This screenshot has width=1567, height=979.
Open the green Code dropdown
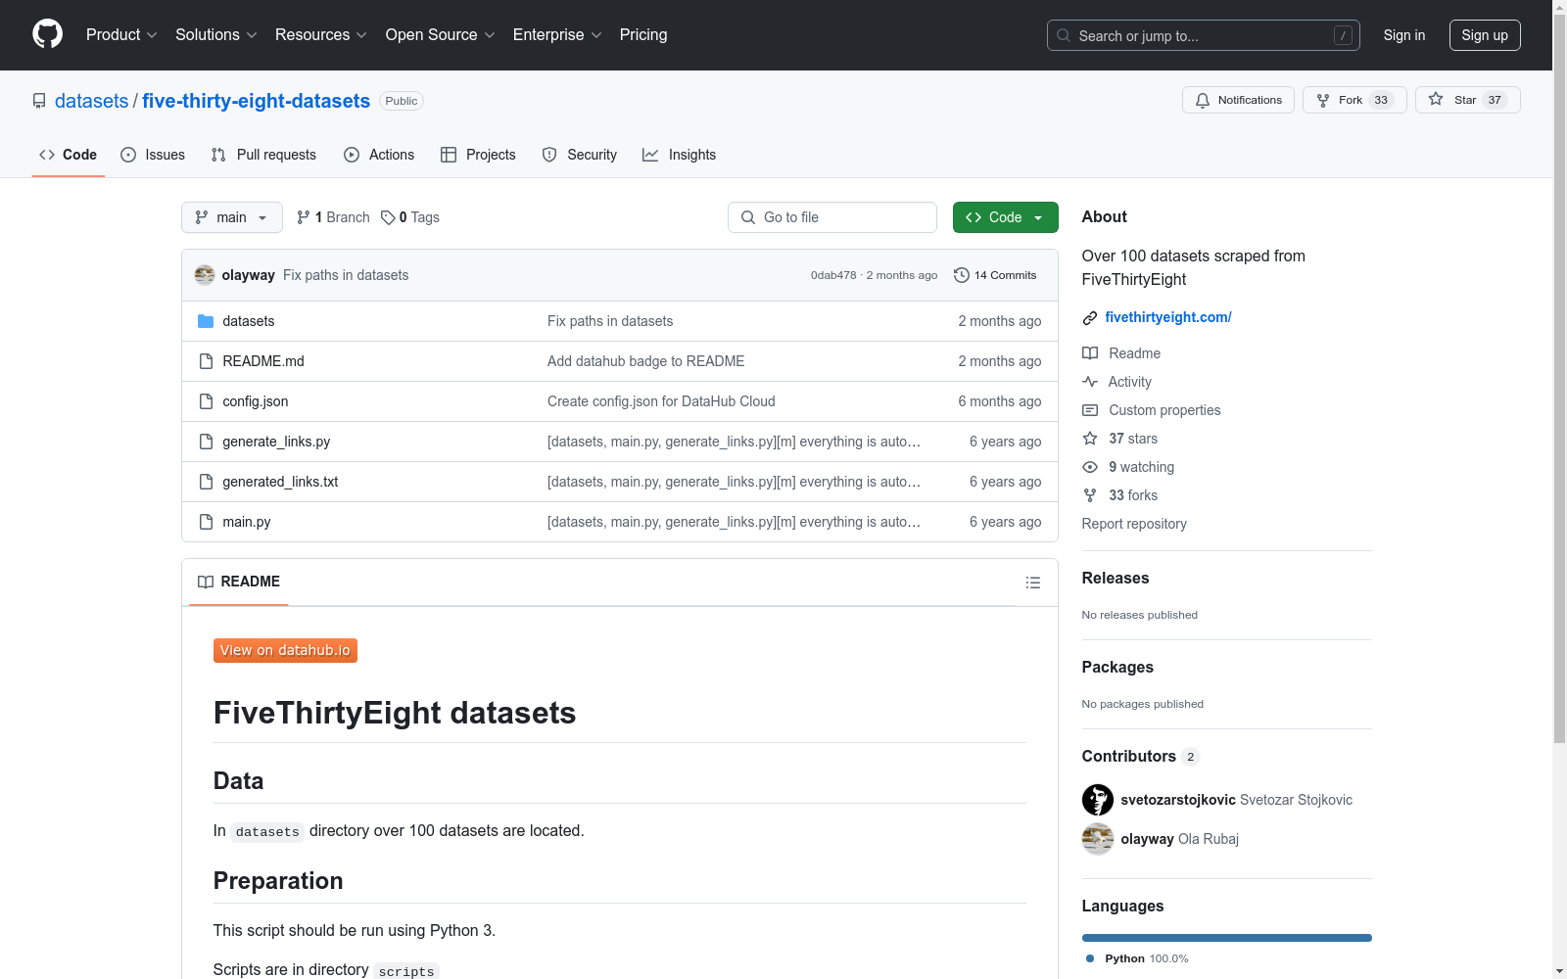click(x=1006, y=217)
